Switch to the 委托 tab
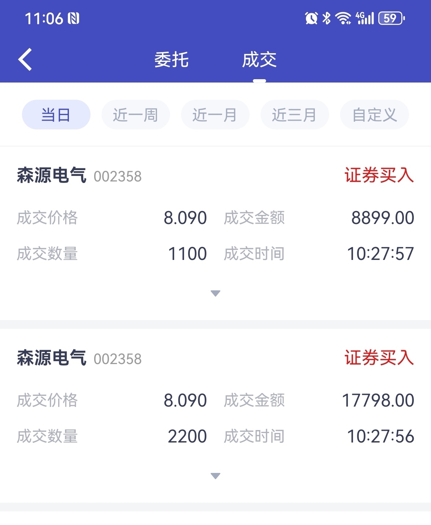 point(172,60)
